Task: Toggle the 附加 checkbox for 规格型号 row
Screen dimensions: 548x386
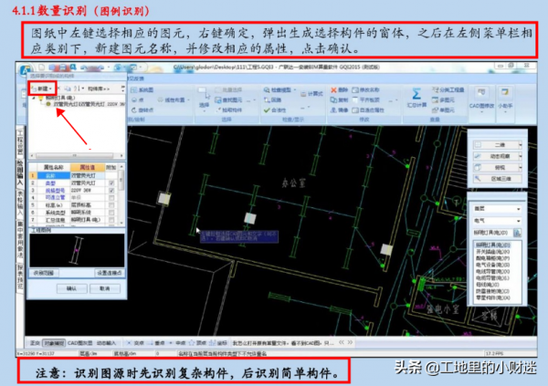Action: [111, 189]
